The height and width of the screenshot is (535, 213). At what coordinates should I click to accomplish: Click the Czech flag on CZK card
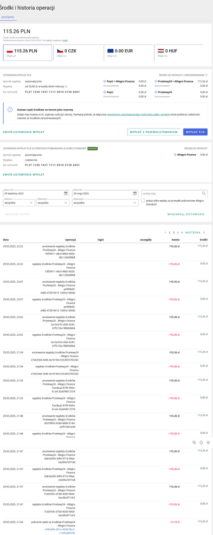pos(60,51)
